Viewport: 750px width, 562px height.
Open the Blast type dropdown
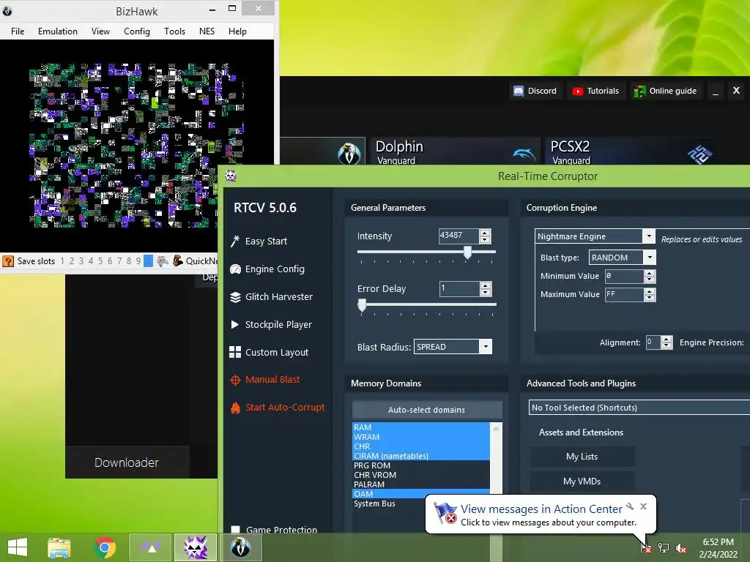650,258
